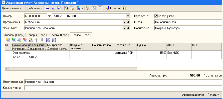Open the Действия dropdown menu
223x99 pixels.
[x=34, y=8]
